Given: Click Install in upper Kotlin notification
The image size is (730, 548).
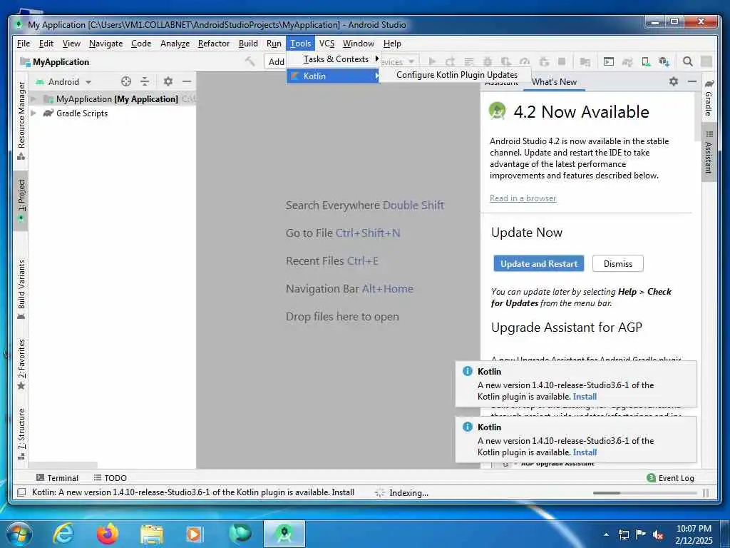Looking at the screenshot, I should coord(585,397).
